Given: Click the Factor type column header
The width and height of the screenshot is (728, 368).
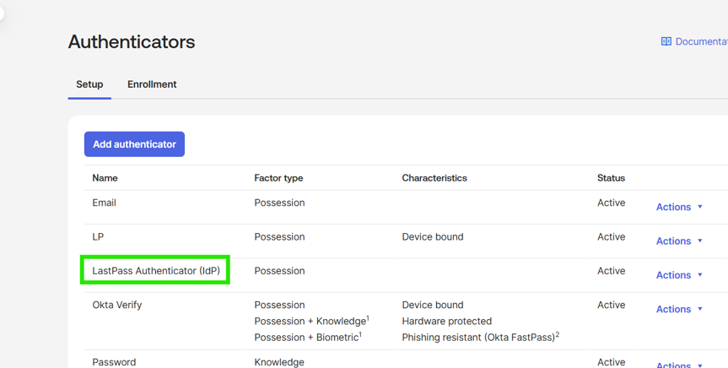Looking at the screenshot, I should (x=278, y=178).
